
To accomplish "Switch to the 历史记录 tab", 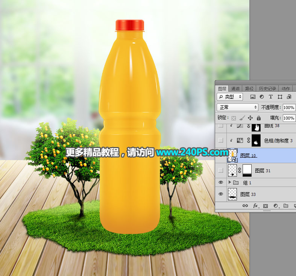I will click(267, 89).
